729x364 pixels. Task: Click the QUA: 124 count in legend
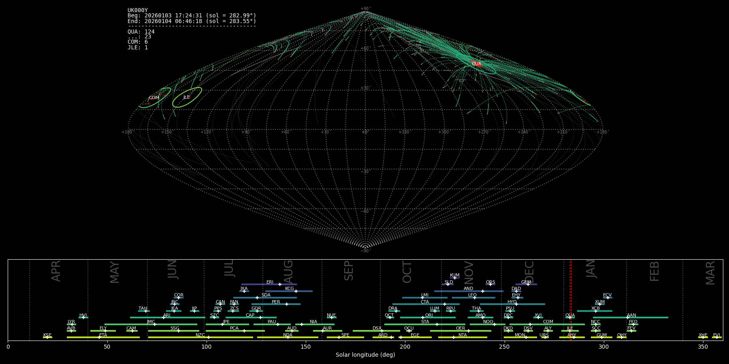coord(141,32)
